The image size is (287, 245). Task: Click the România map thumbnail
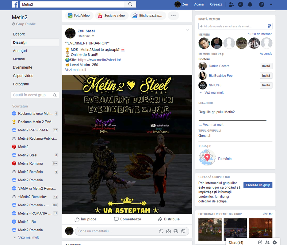click(x=207, y=157)
